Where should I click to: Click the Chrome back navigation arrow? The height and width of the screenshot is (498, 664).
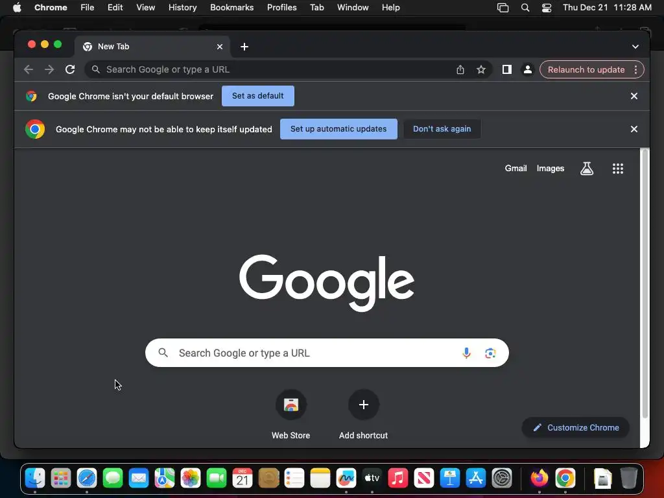pos(29,69)
